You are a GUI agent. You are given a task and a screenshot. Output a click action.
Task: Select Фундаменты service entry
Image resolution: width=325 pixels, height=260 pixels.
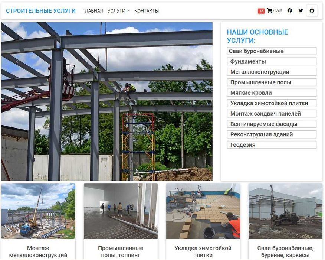click(272, 61)
